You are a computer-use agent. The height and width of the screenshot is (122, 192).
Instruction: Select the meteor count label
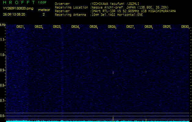pos(44,10)
